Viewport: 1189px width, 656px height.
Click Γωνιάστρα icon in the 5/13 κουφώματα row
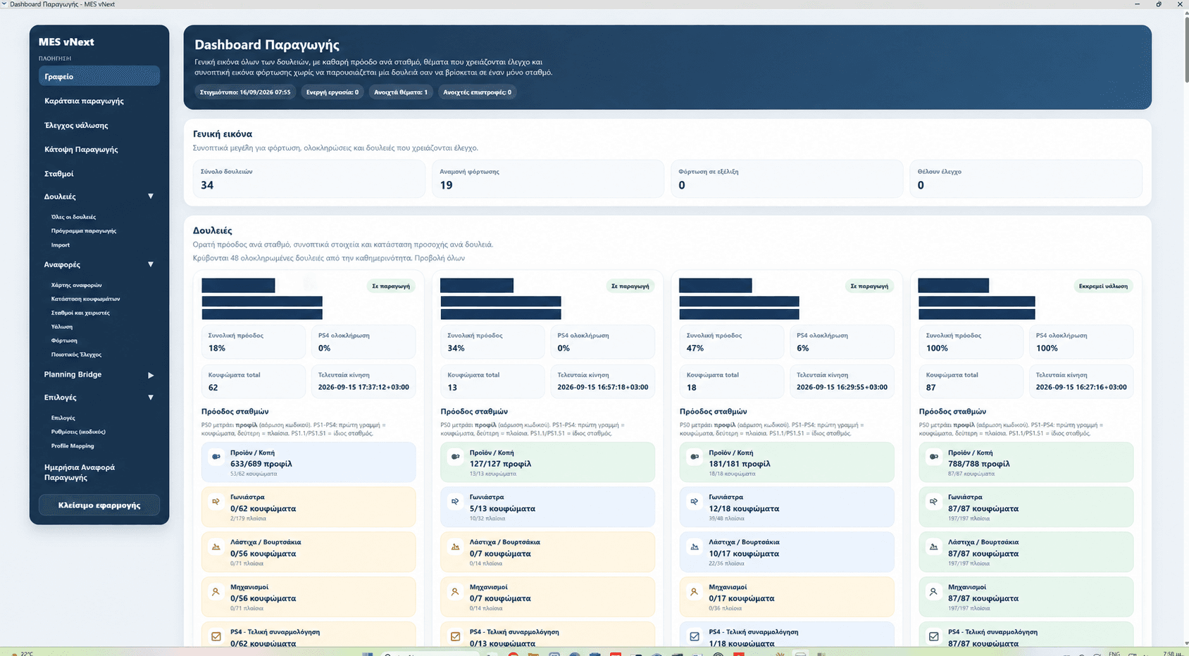tap(456, 502)
